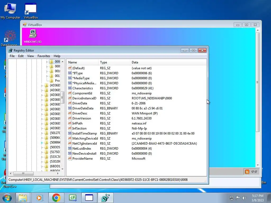Click the orange RSS icon in VirtualBox window
This screenshot has height=203, width=271.
click(247, 172)
